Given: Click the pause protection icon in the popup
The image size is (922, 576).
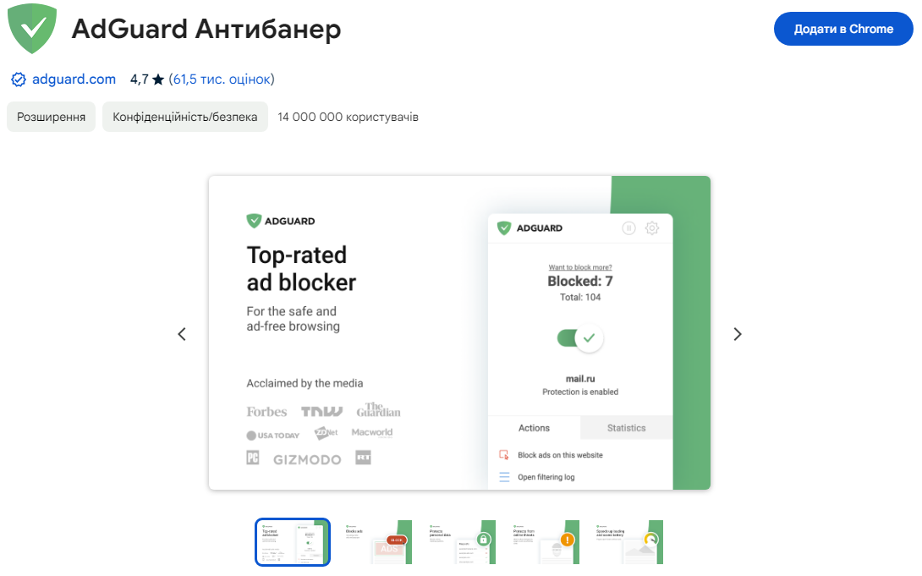Looking at the screenshot, I should coord(629,228).
